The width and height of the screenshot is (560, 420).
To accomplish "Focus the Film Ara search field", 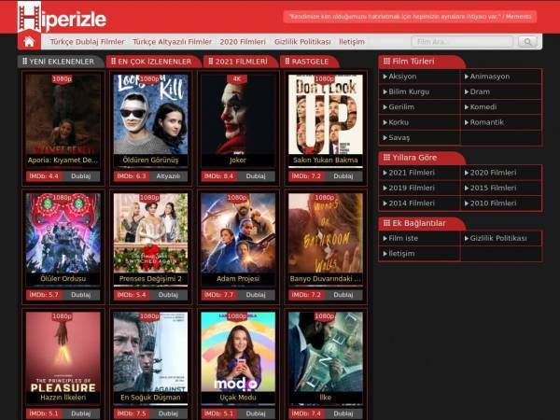I will point(462,42).
